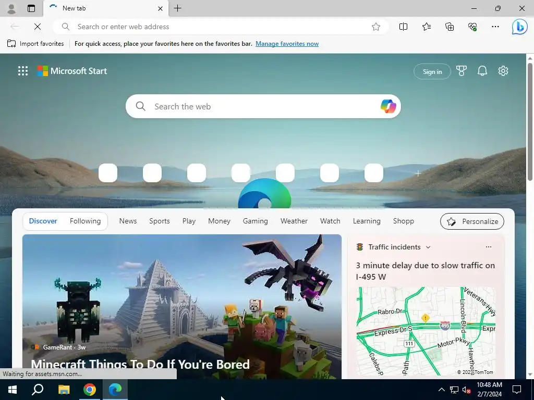Add this page to favorites star
The image size is (534, 400).
(x=376, y=27)
